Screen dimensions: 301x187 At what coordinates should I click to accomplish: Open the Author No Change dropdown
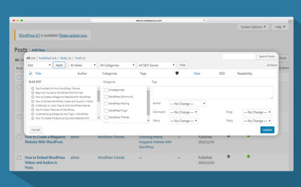(x=187, y=103)
